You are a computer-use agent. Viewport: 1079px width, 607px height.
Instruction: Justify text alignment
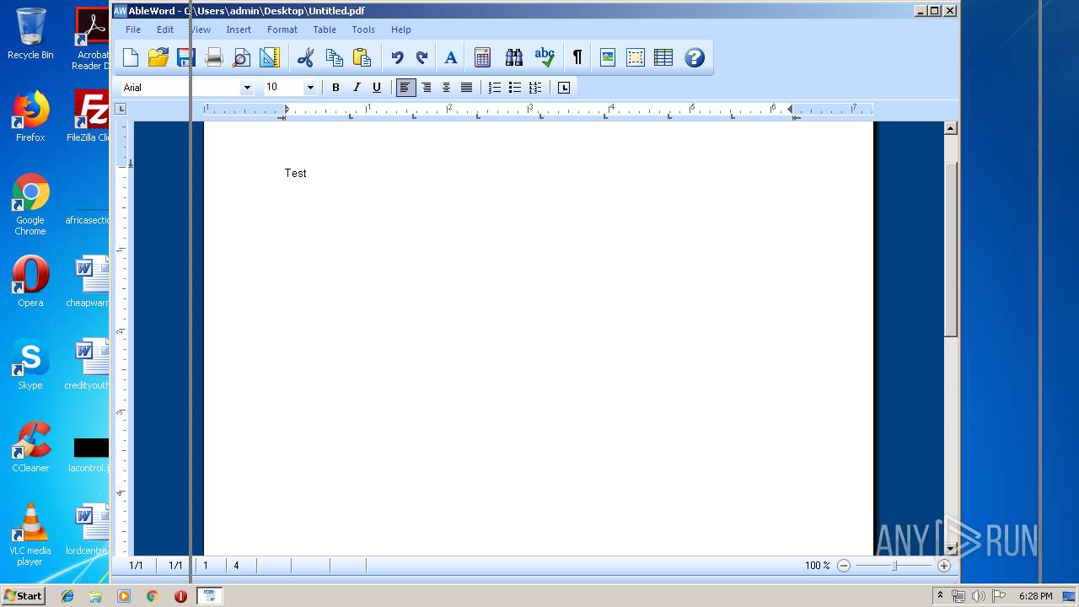coord(466,88)
